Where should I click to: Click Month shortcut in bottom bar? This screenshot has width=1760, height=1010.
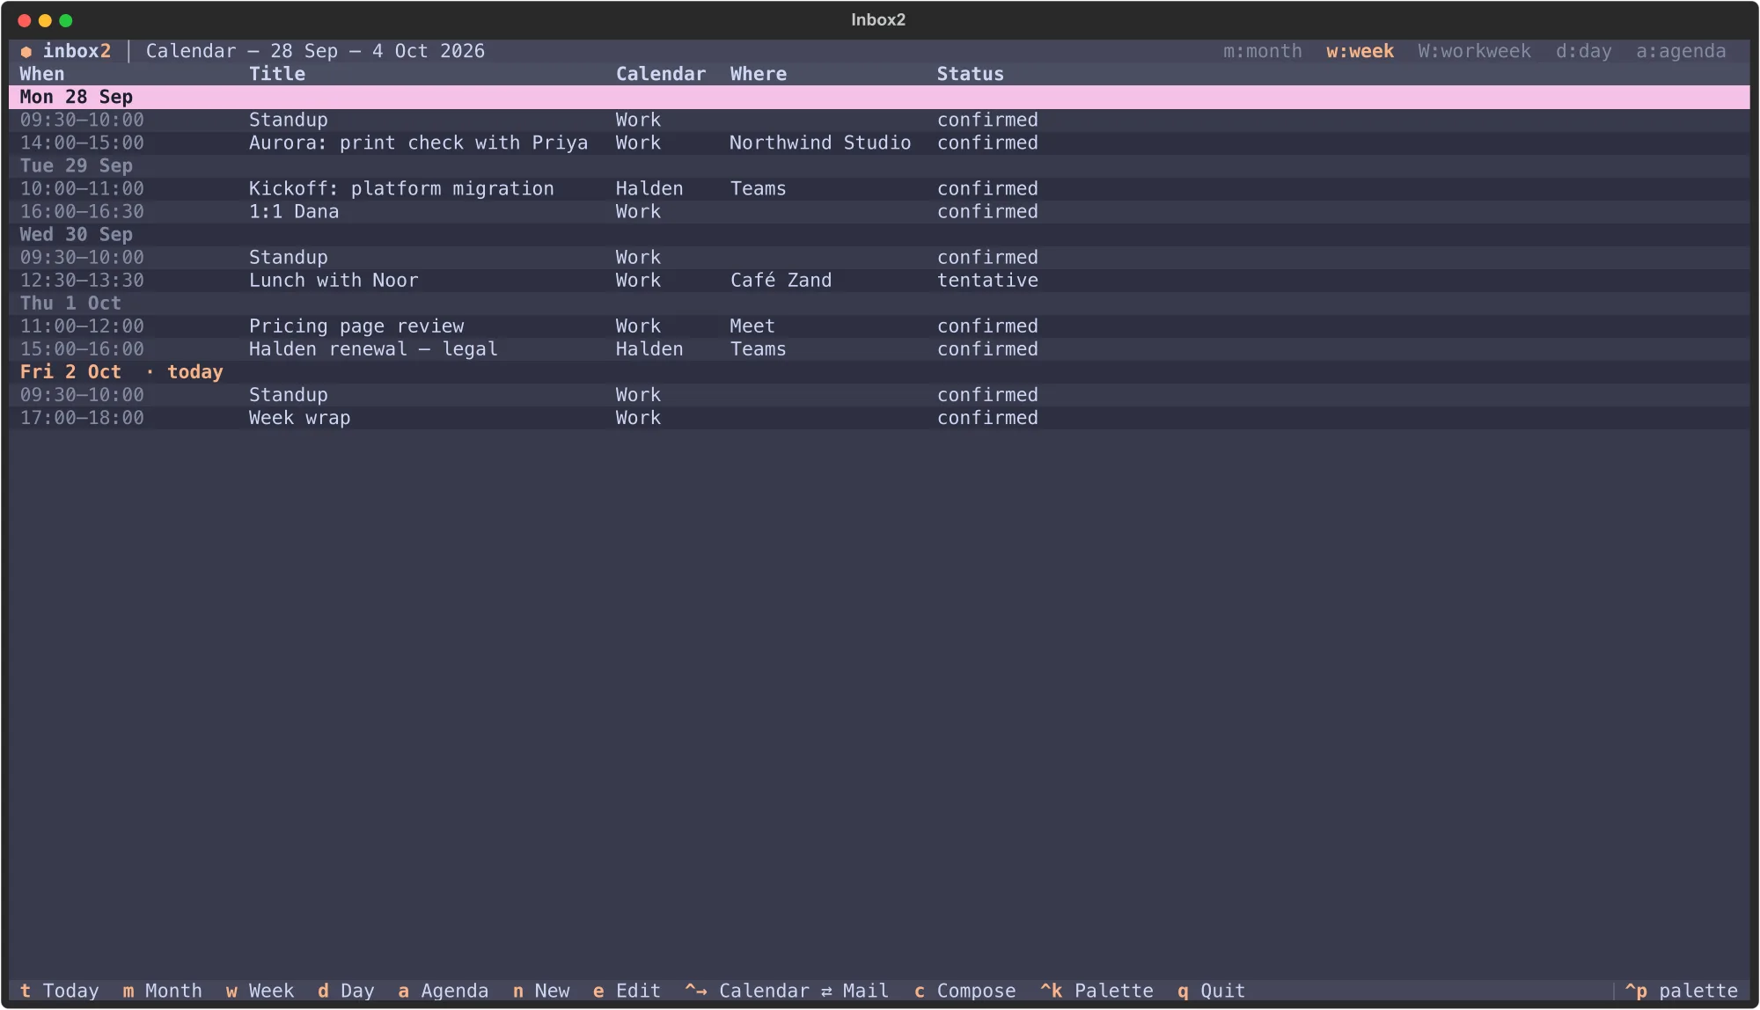[x=162, y=991]
